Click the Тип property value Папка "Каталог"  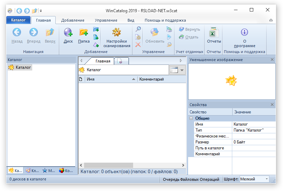[254, 130]
